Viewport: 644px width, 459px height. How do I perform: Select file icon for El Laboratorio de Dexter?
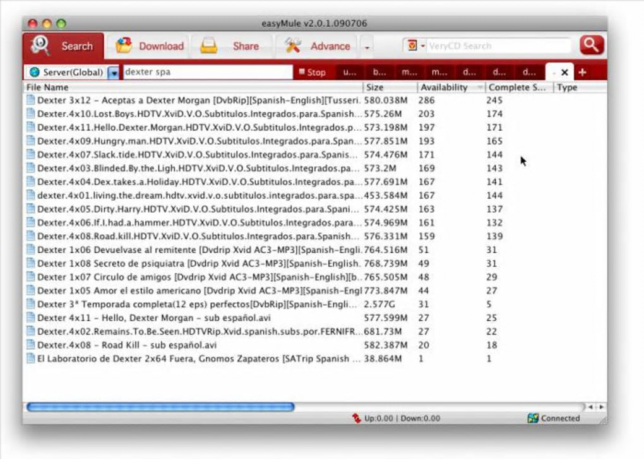pyautogui.click(x=30, y=358)
